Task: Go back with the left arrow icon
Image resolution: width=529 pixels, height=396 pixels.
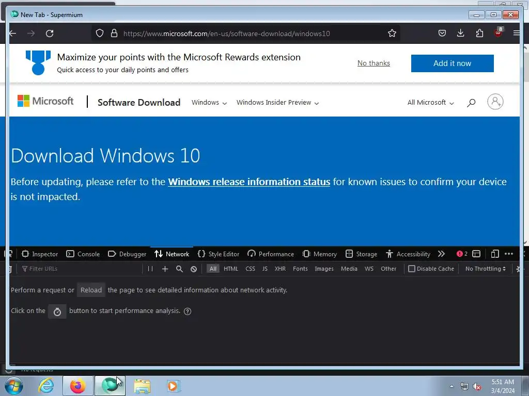Action: [x=13, y=34]
